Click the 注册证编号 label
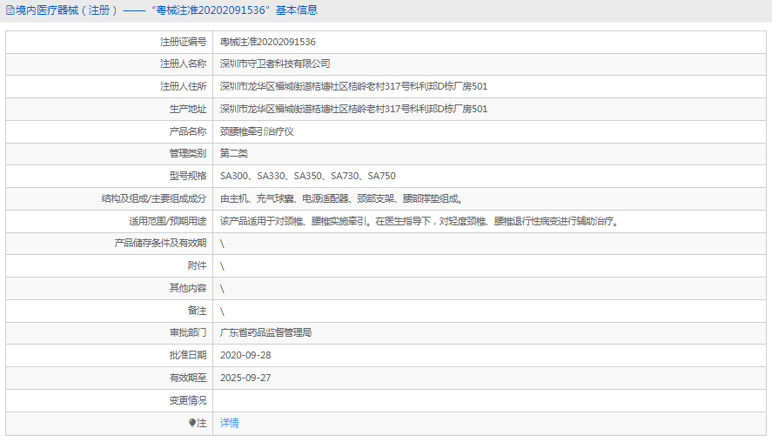 click(x=183, y=42)
